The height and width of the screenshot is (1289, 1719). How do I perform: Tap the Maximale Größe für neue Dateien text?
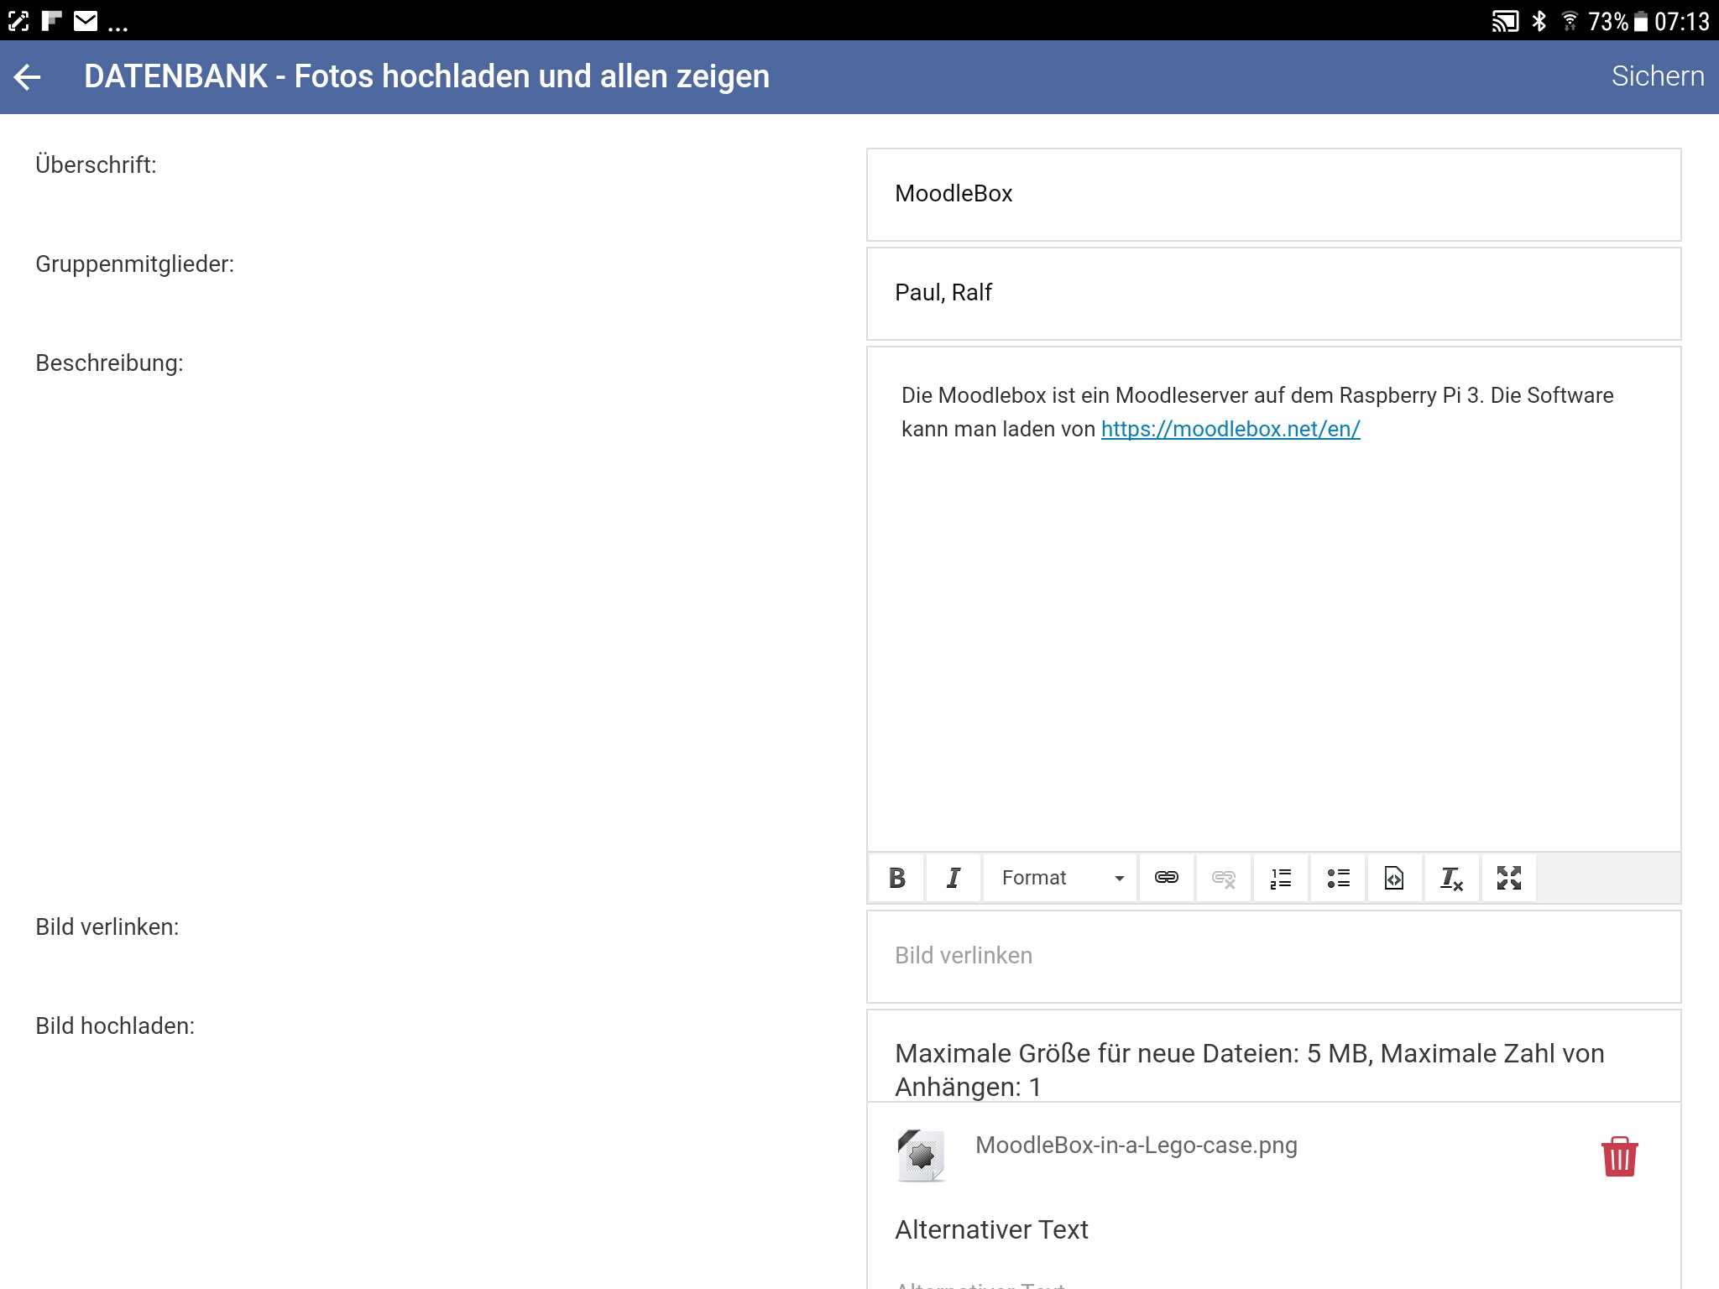(1250, 1070)
